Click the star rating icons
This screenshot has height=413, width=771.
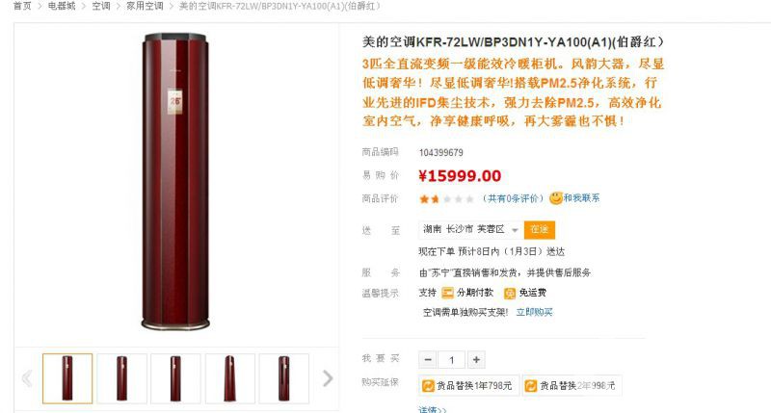pos(446,199)
